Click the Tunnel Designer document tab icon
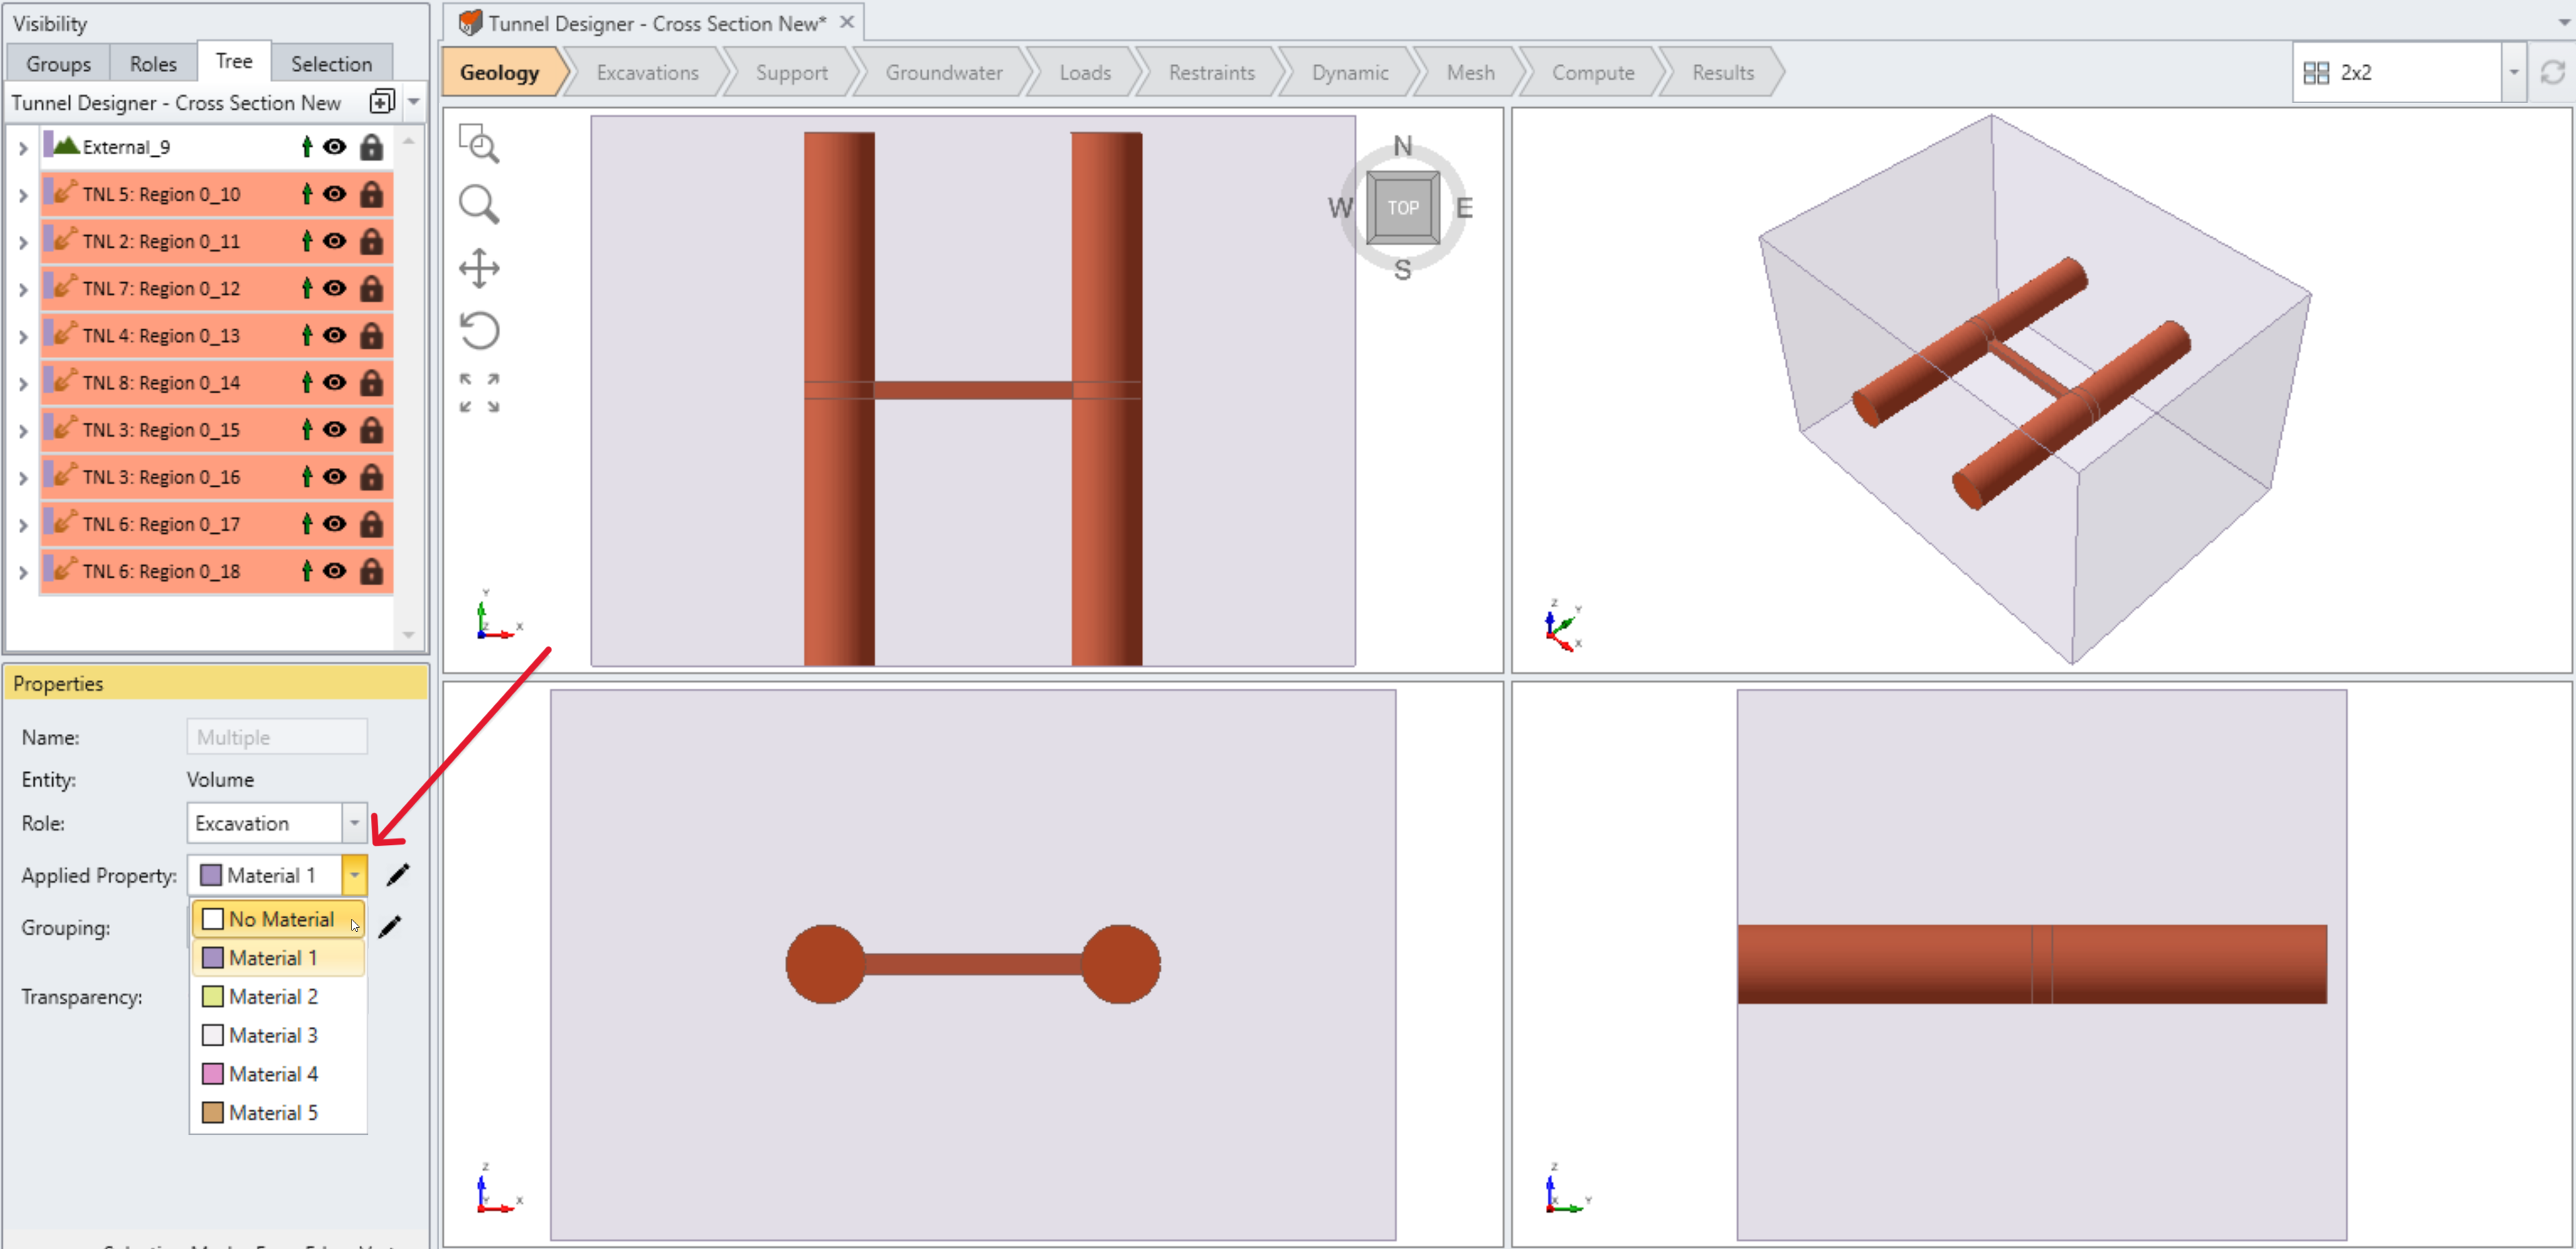Image resolution: width=2576 pixels, height=1249 pixels. click(470, 22)
